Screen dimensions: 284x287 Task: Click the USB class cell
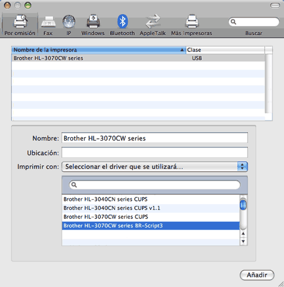tap(197, 58)
